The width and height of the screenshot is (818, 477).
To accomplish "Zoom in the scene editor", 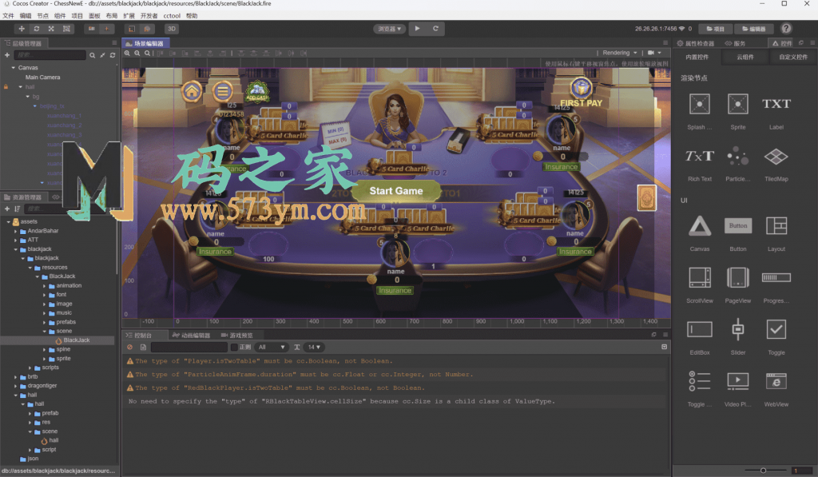I will point(127,53).
